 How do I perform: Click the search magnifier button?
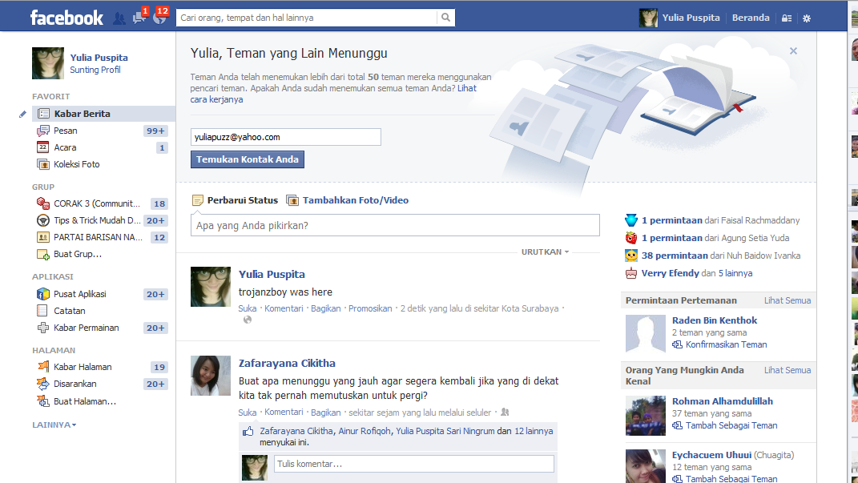446,18
